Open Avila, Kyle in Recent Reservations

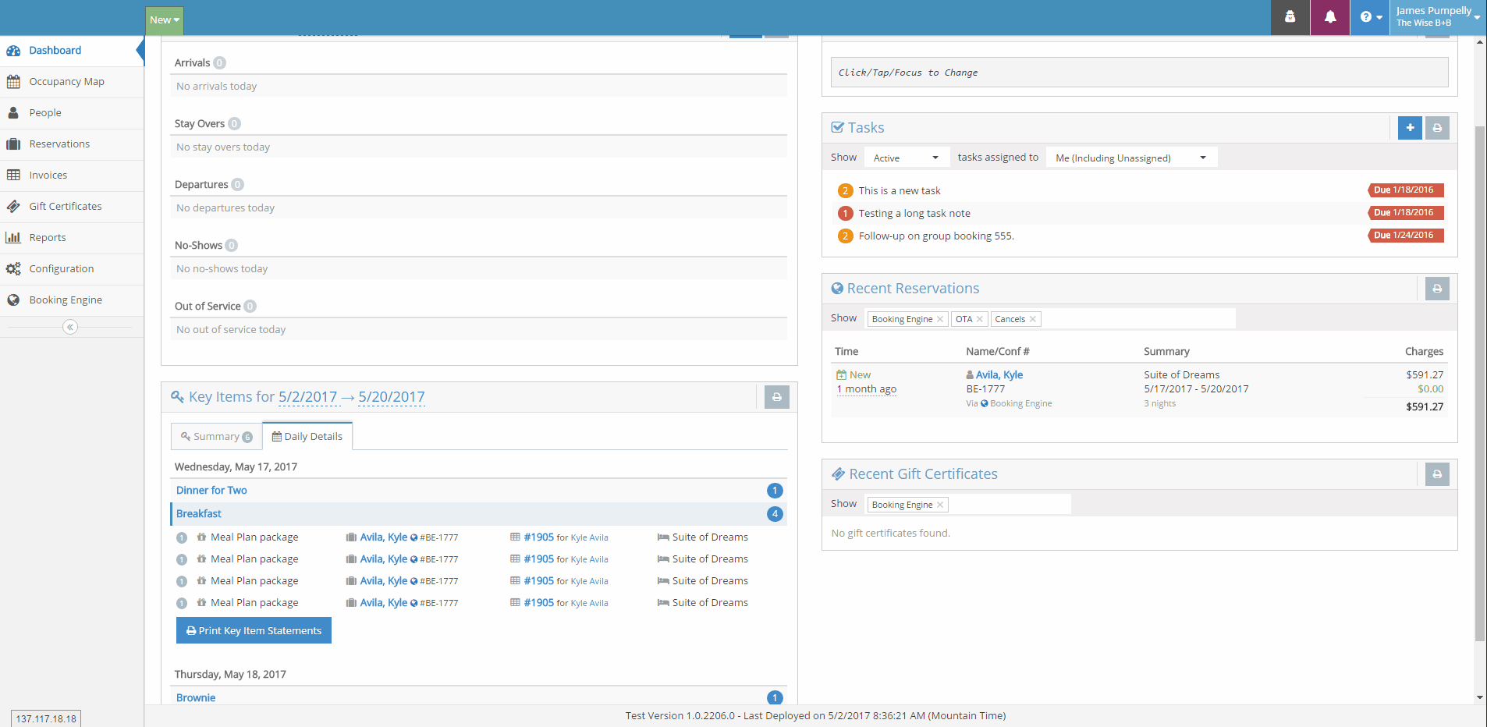coord(999,375)
